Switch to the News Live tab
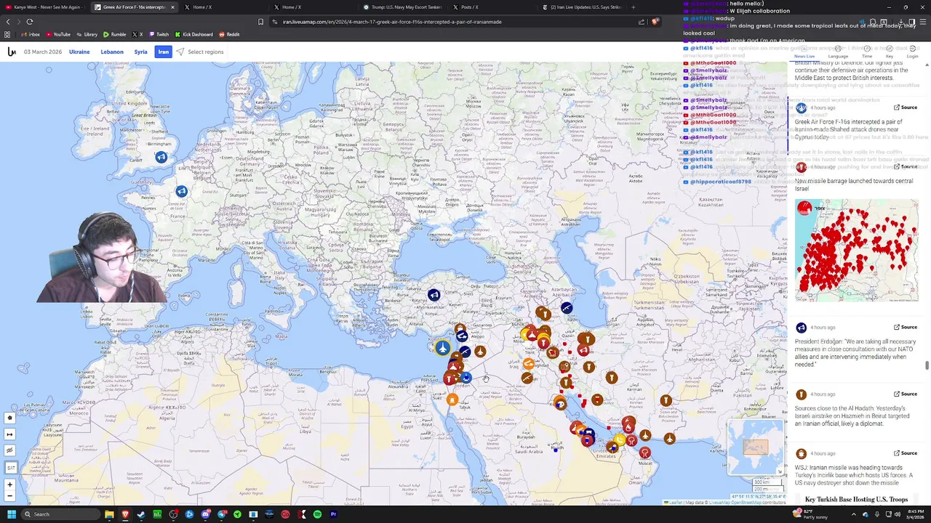The height and width of the screenshot is (523, 931). (804, 52)
